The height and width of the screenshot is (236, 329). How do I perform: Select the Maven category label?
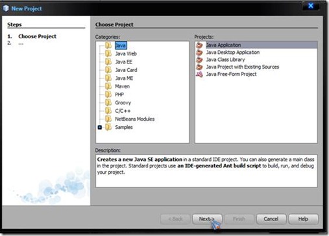[122, 86]
